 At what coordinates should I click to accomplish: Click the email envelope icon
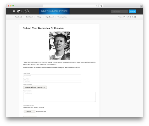coord(135,17)
